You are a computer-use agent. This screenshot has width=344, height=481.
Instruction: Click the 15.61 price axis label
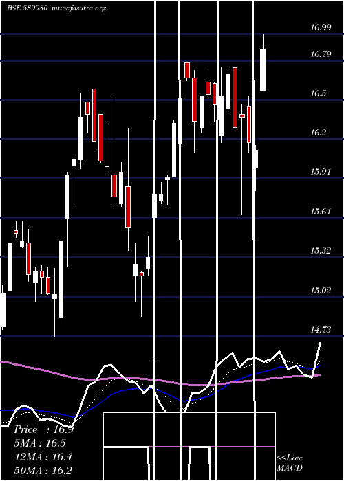click(321, 212)
